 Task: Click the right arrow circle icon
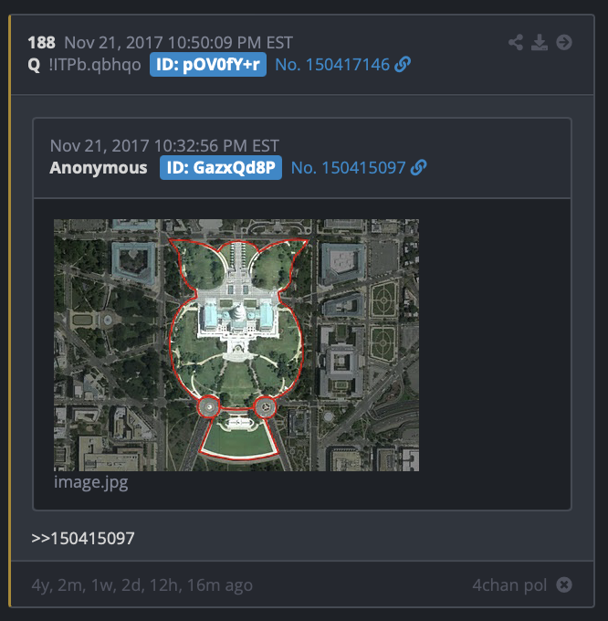point(564,42)
